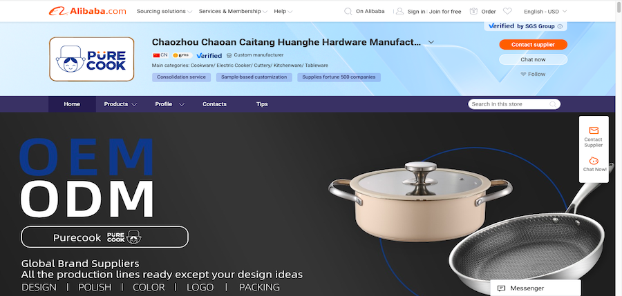Click the Chat now button
This screenshot has height=296, width=622.
click(533, 59)
